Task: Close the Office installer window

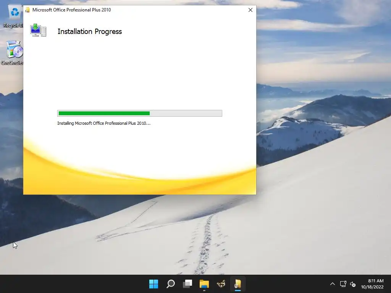Action: (x=250, y=10)
